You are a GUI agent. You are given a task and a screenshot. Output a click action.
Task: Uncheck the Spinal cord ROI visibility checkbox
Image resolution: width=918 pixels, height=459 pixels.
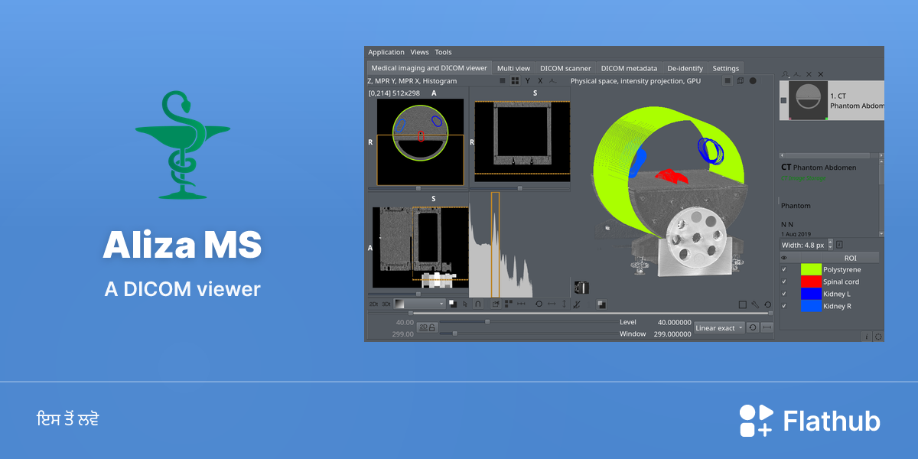(x=784, y=282)
